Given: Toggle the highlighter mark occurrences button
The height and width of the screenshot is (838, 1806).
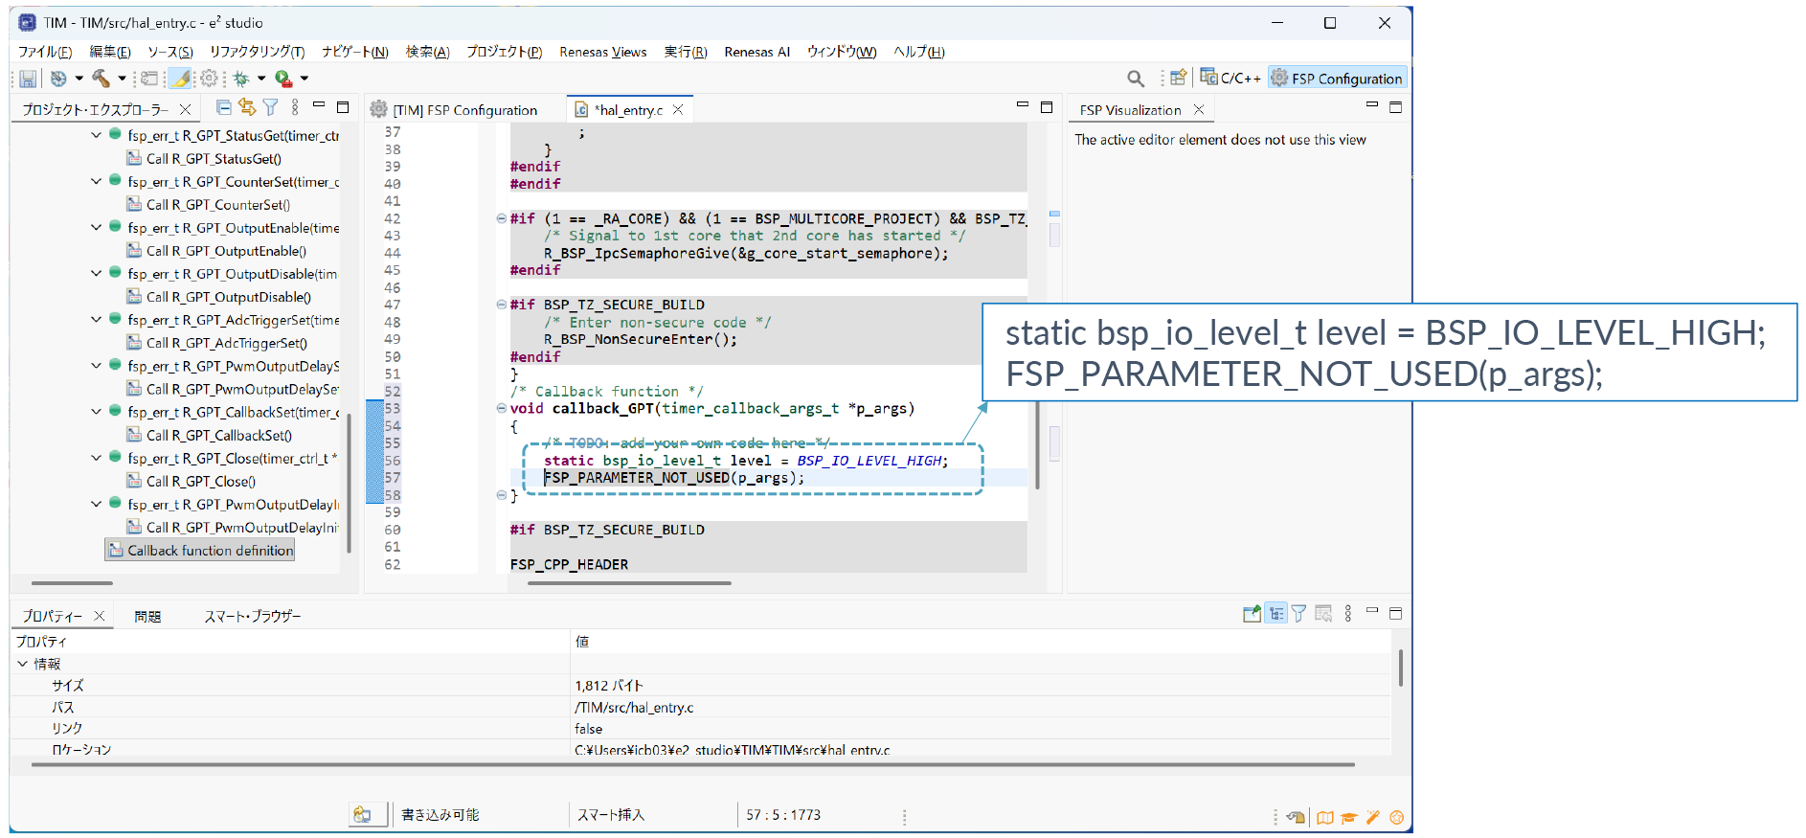Looking at the screenshot, I should coord(180,79).
